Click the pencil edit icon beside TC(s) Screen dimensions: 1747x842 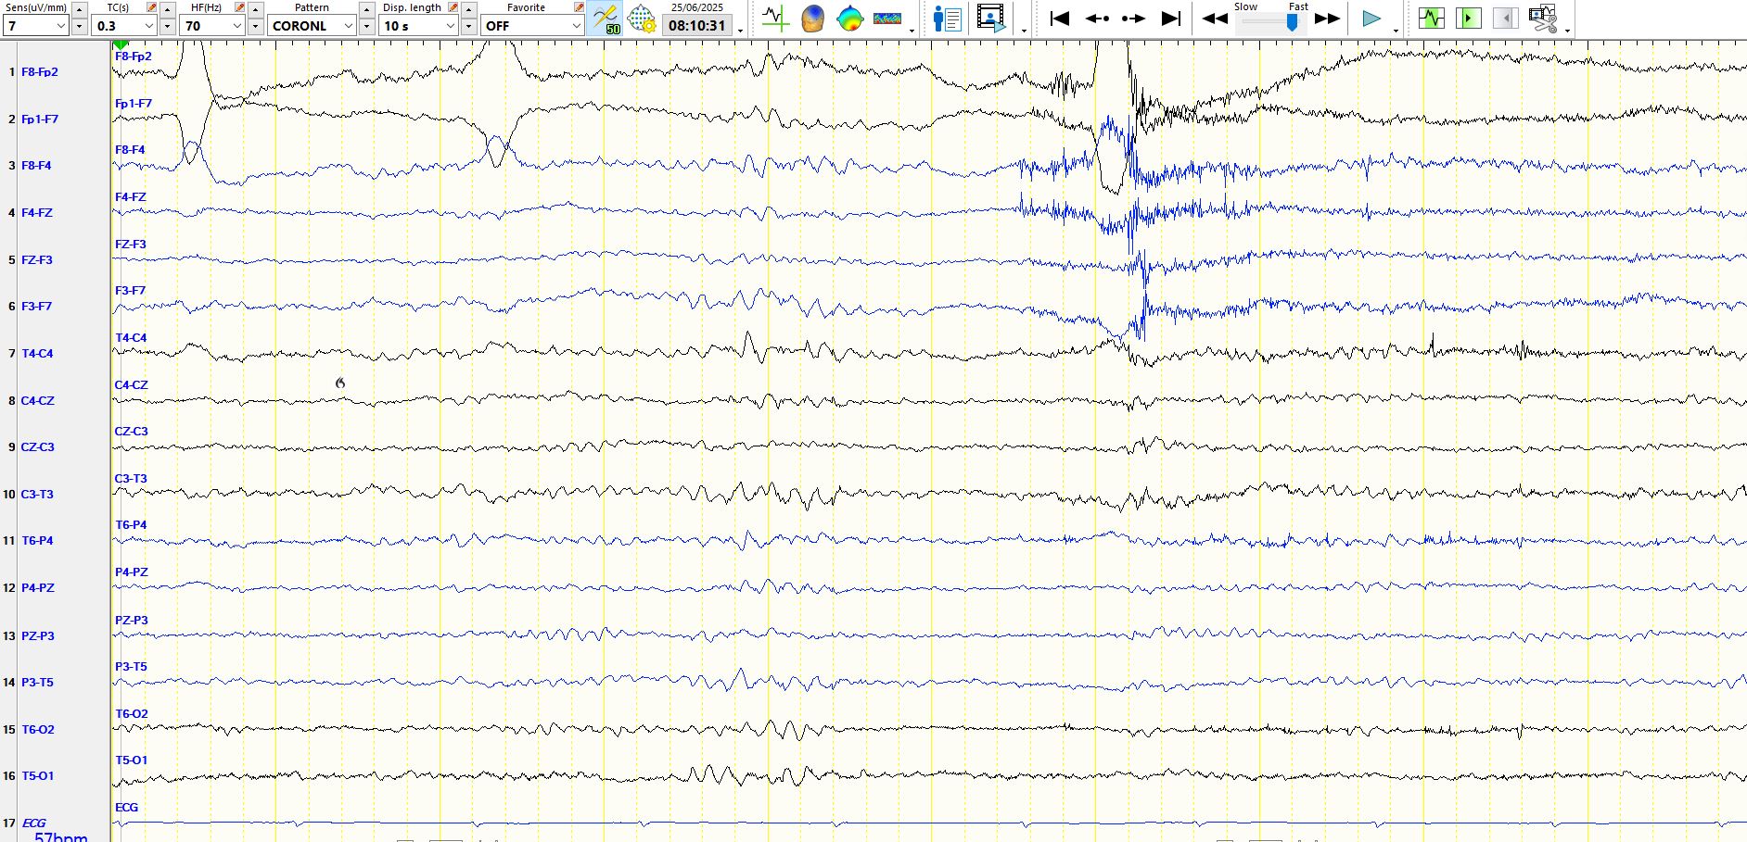(152, 7)
